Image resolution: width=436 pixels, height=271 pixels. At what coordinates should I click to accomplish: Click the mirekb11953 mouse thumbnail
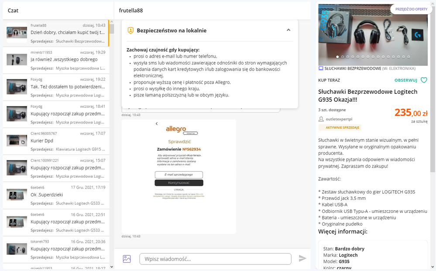[x=17, y=59]
